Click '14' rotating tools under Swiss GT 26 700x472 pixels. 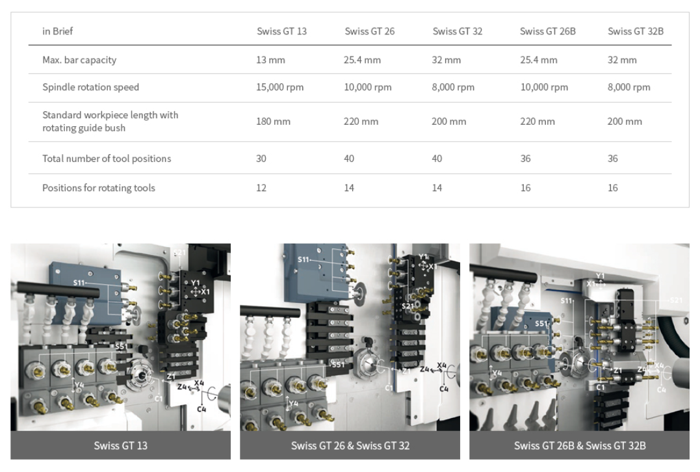pyautogui.click(x=349, y=188)
